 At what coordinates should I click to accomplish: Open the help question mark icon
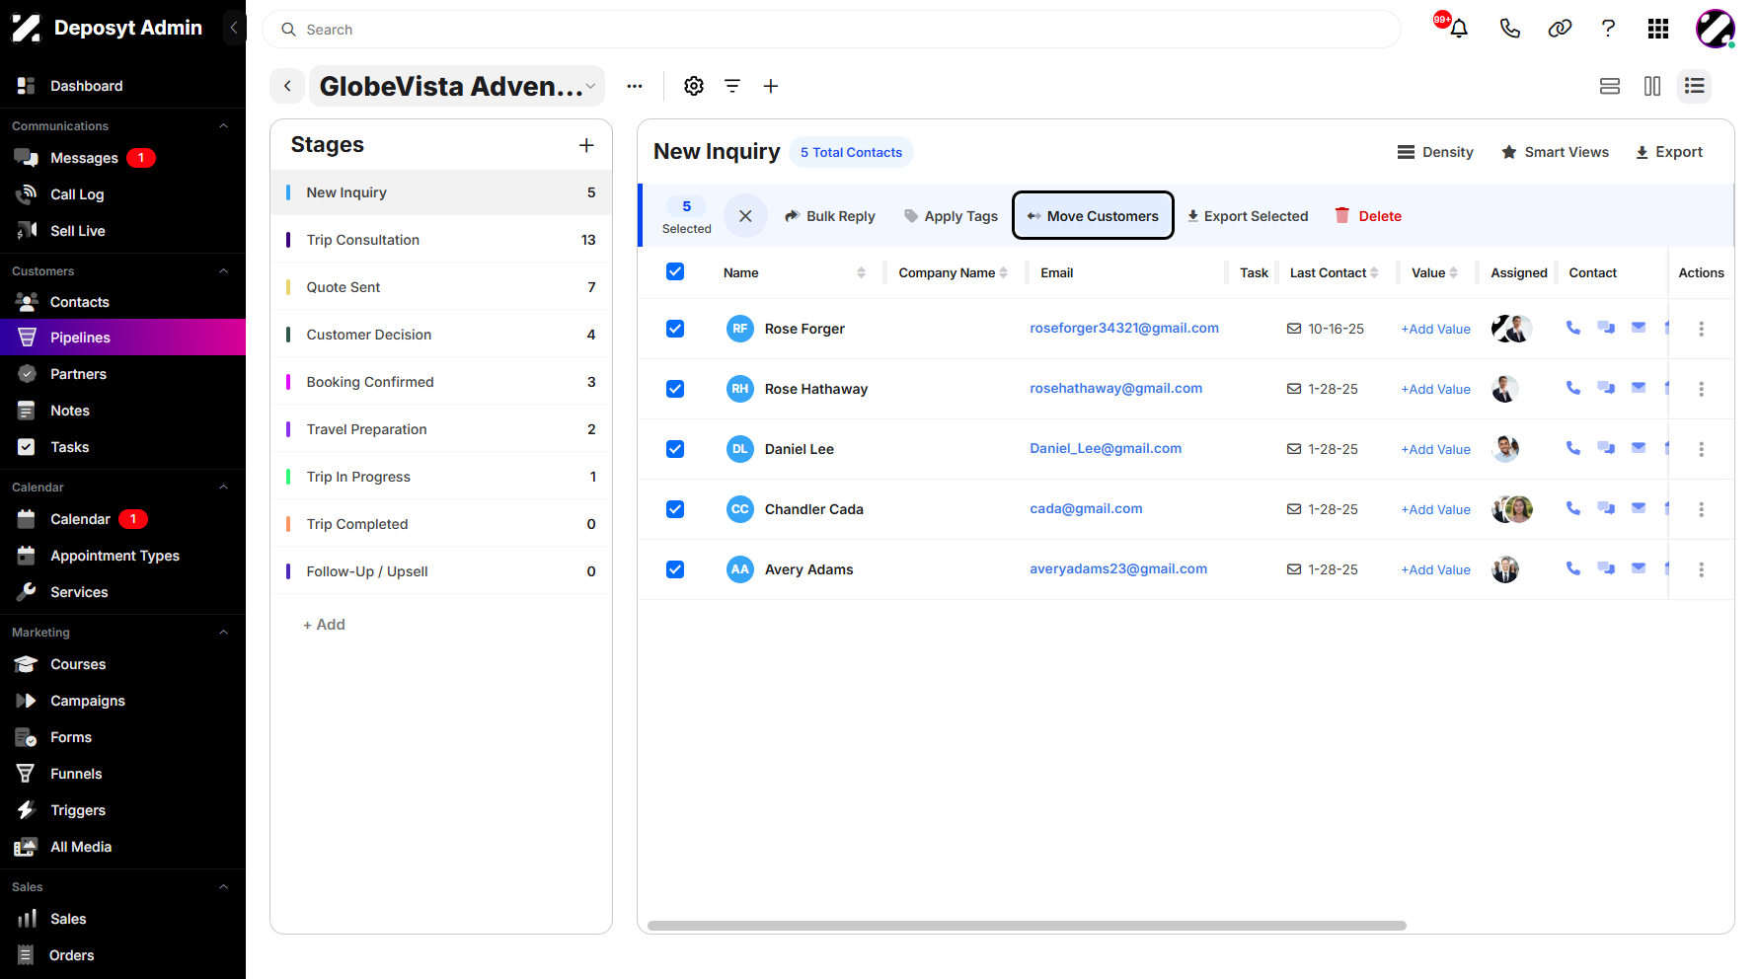pos(1608,29)
